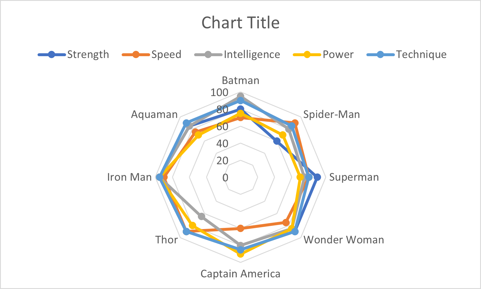Click the Wonder Woman category label
The image size is (481, 289).
344,240
